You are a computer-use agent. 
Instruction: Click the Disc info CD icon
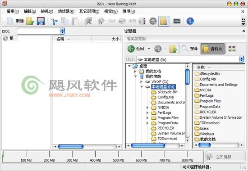(142, 21)
